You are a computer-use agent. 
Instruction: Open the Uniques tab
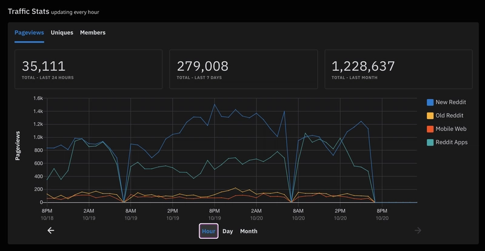[62, 33]
